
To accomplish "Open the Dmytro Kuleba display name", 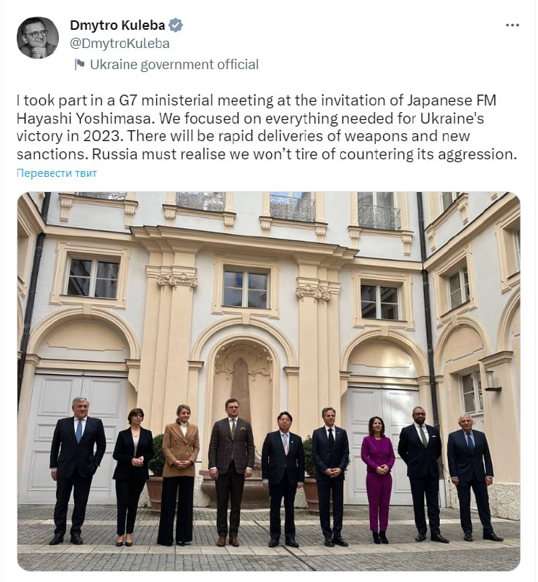I will coord(116,25).
